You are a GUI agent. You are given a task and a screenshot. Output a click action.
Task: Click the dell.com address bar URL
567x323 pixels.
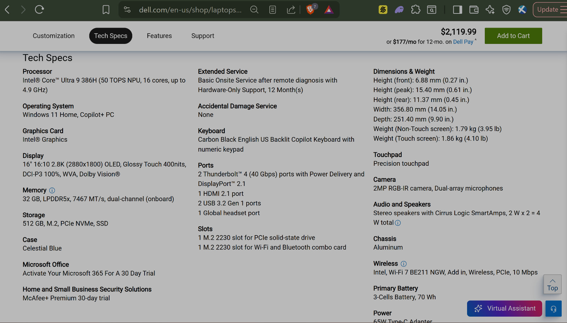(x=190, y=10)
